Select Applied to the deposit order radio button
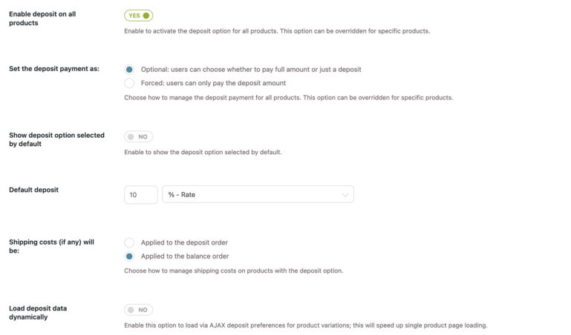This screenshot has height=335, width=571. click(x=129, y=242)
